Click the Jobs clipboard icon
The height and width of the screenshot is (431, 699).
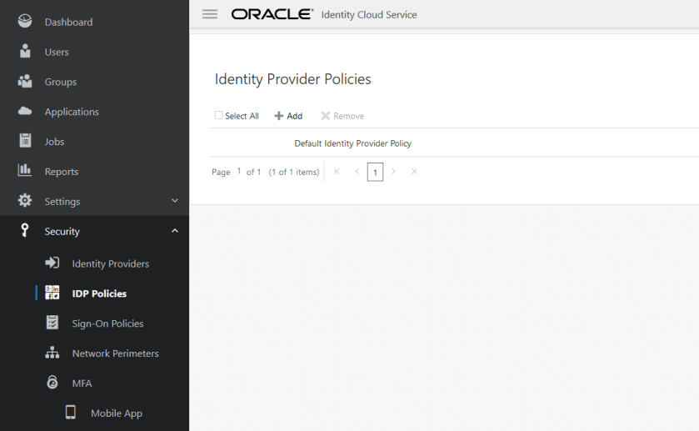(25, 141)
